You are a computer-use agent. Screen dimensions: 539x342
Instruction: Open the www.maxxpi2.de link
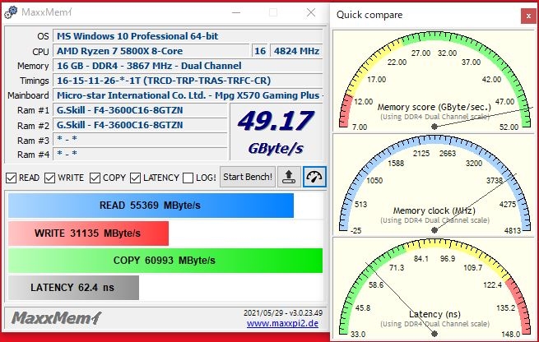point(282,323)
